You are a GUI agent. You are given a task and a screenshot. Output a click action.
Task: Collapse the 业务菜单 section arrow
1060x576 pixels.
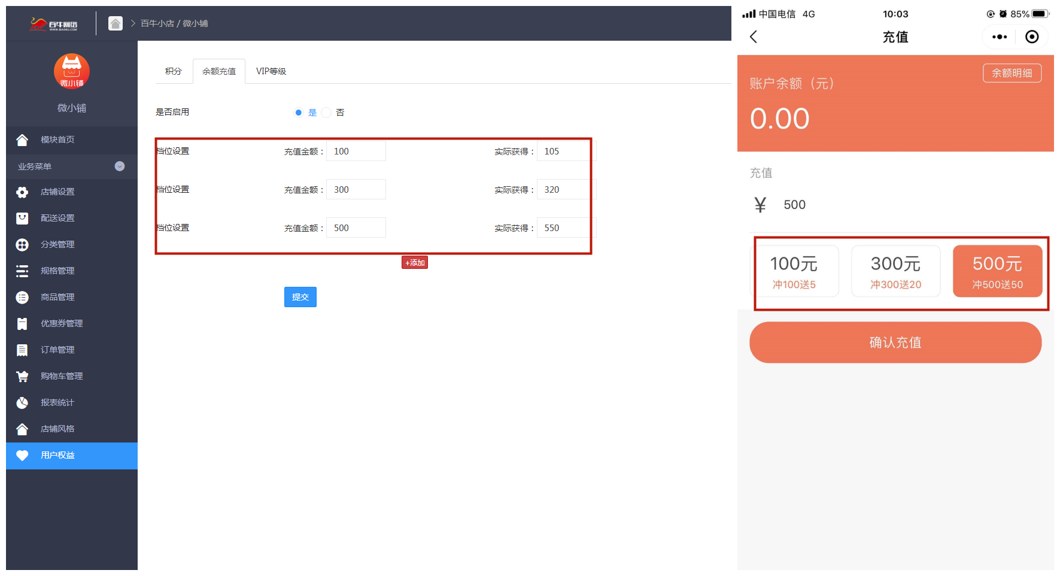point(120,166)
